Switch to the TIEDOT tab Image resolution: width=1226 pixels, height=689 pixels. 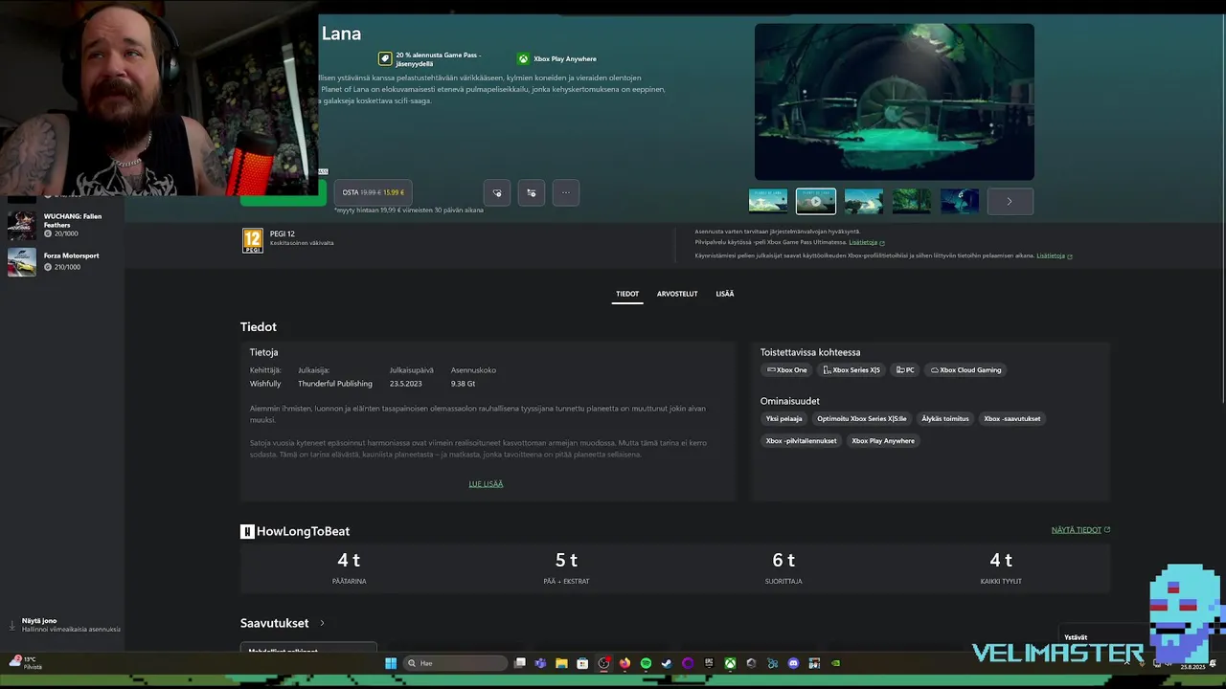point(627,294)
